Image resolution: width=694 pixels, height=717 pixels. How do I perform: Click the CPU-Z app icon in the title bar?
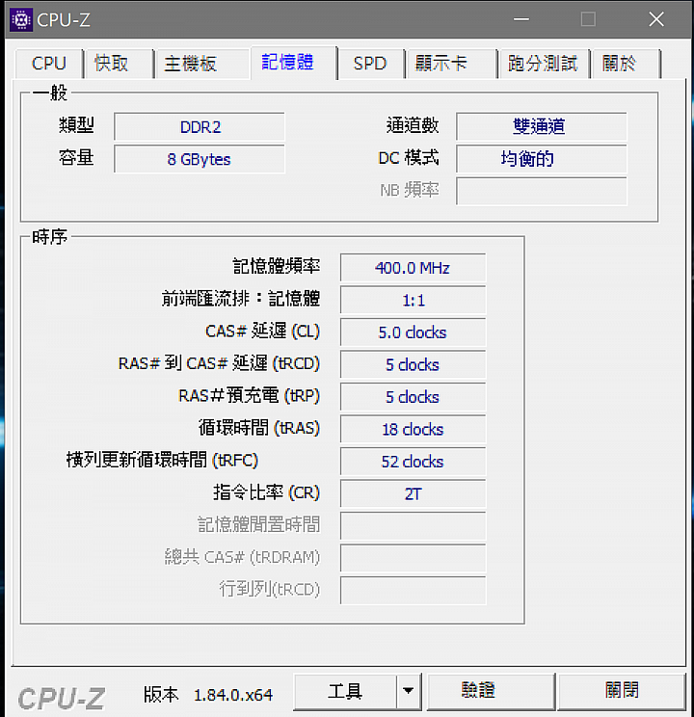click(21, 19)
